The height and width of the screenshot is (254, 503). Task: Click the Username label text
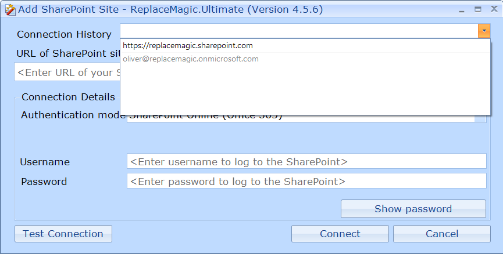tap(45, 162)
